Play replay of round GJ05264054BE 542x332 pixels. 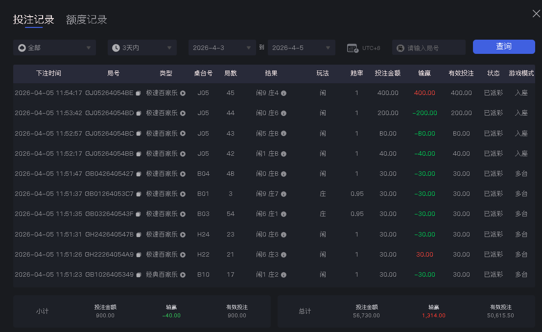182,93
